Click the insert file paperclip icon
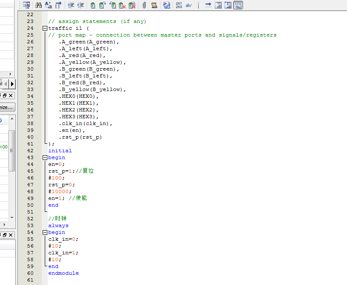The width and height of the screenshot is (347, 285). tap(144, 5)
